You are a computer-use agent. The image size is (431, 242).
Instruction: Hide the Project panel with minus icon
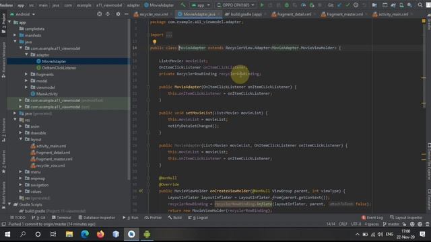[x=126, y=14]
